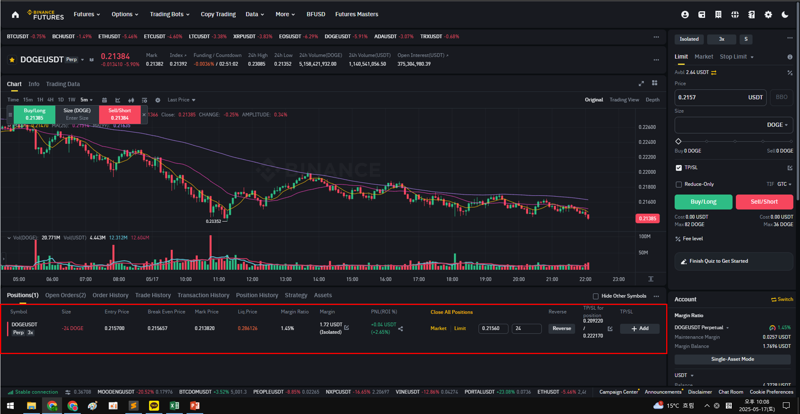Screen dimensions: 800x414
Task: Open the Position History tab
Action: (x=257, y=295)
